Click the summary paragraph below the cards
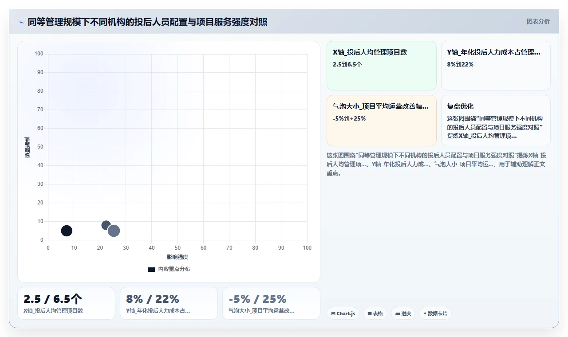Viewport: 568px width, 337px height. pos(437,164)
